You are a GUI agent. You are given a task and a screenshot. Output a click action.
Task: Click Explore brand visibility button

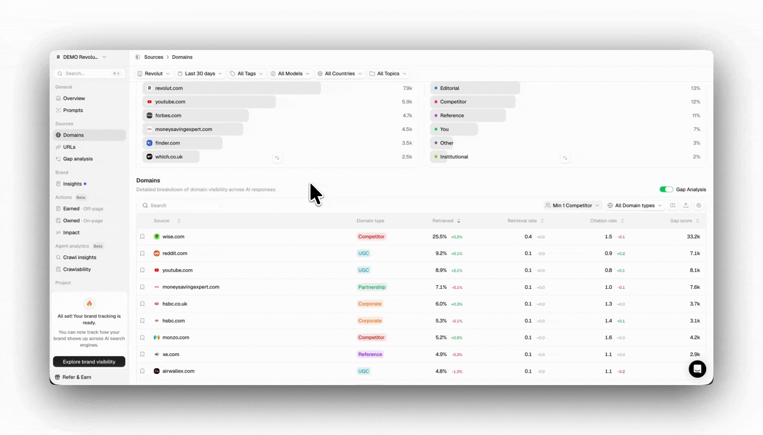click(89, 362)
